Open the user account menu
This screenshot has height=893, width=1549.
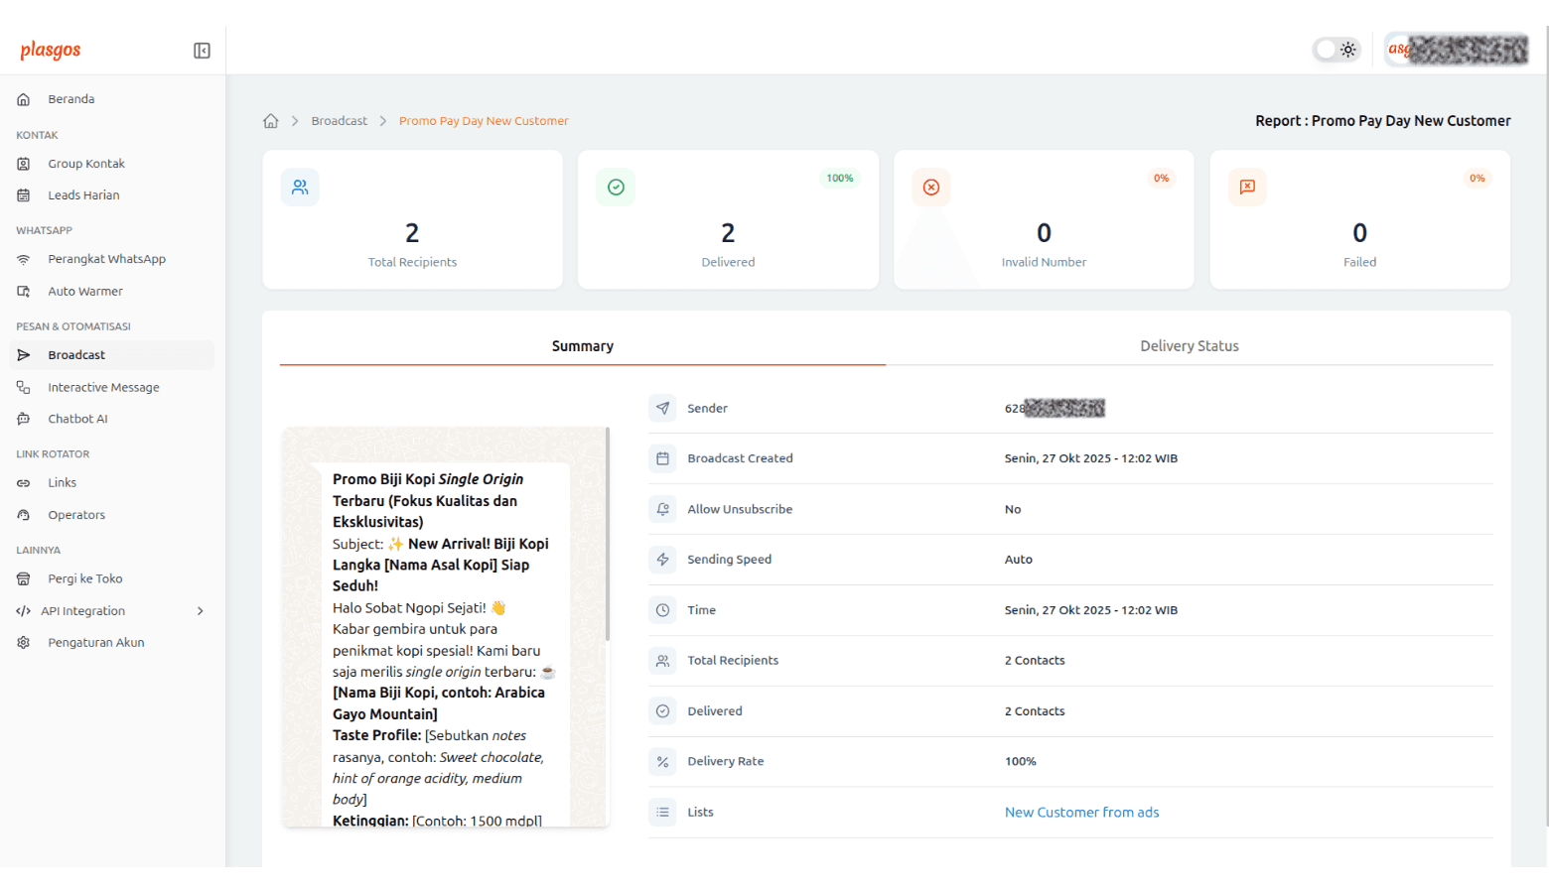1457,50
